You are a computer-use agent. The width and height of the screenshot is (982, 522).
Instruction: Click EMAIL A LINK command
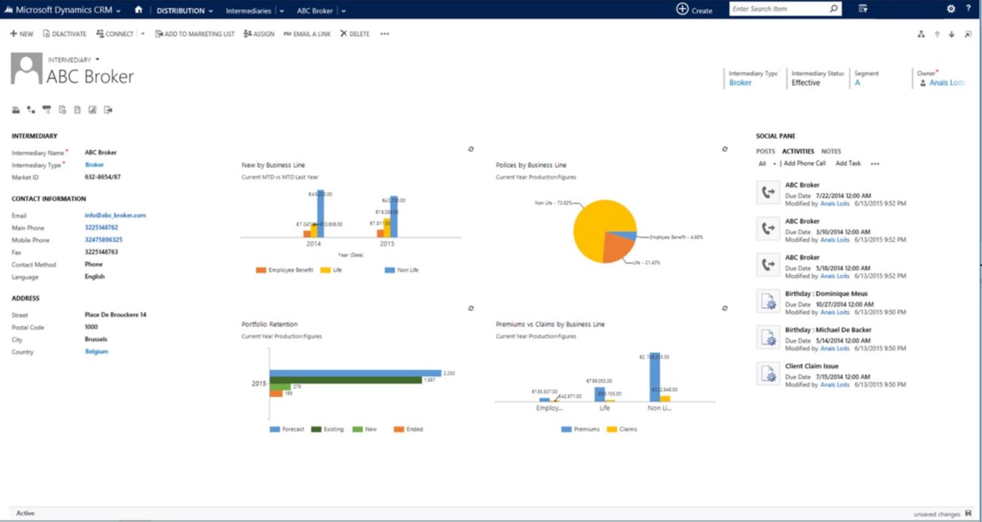[307, 34]
